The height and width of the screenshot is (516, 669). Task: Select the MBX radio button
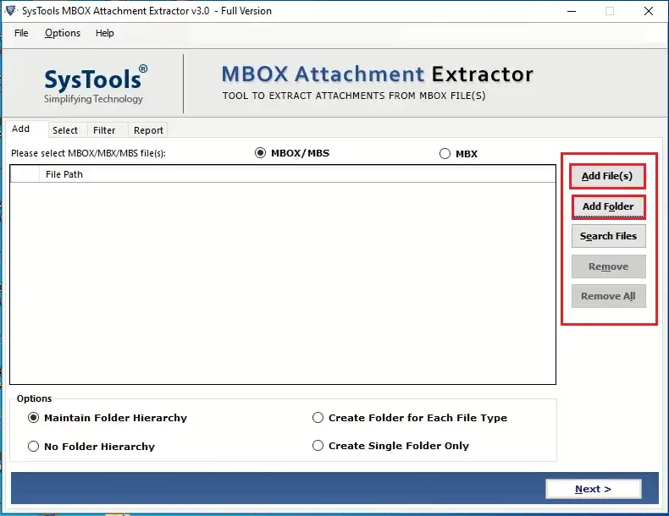[445, 153]
